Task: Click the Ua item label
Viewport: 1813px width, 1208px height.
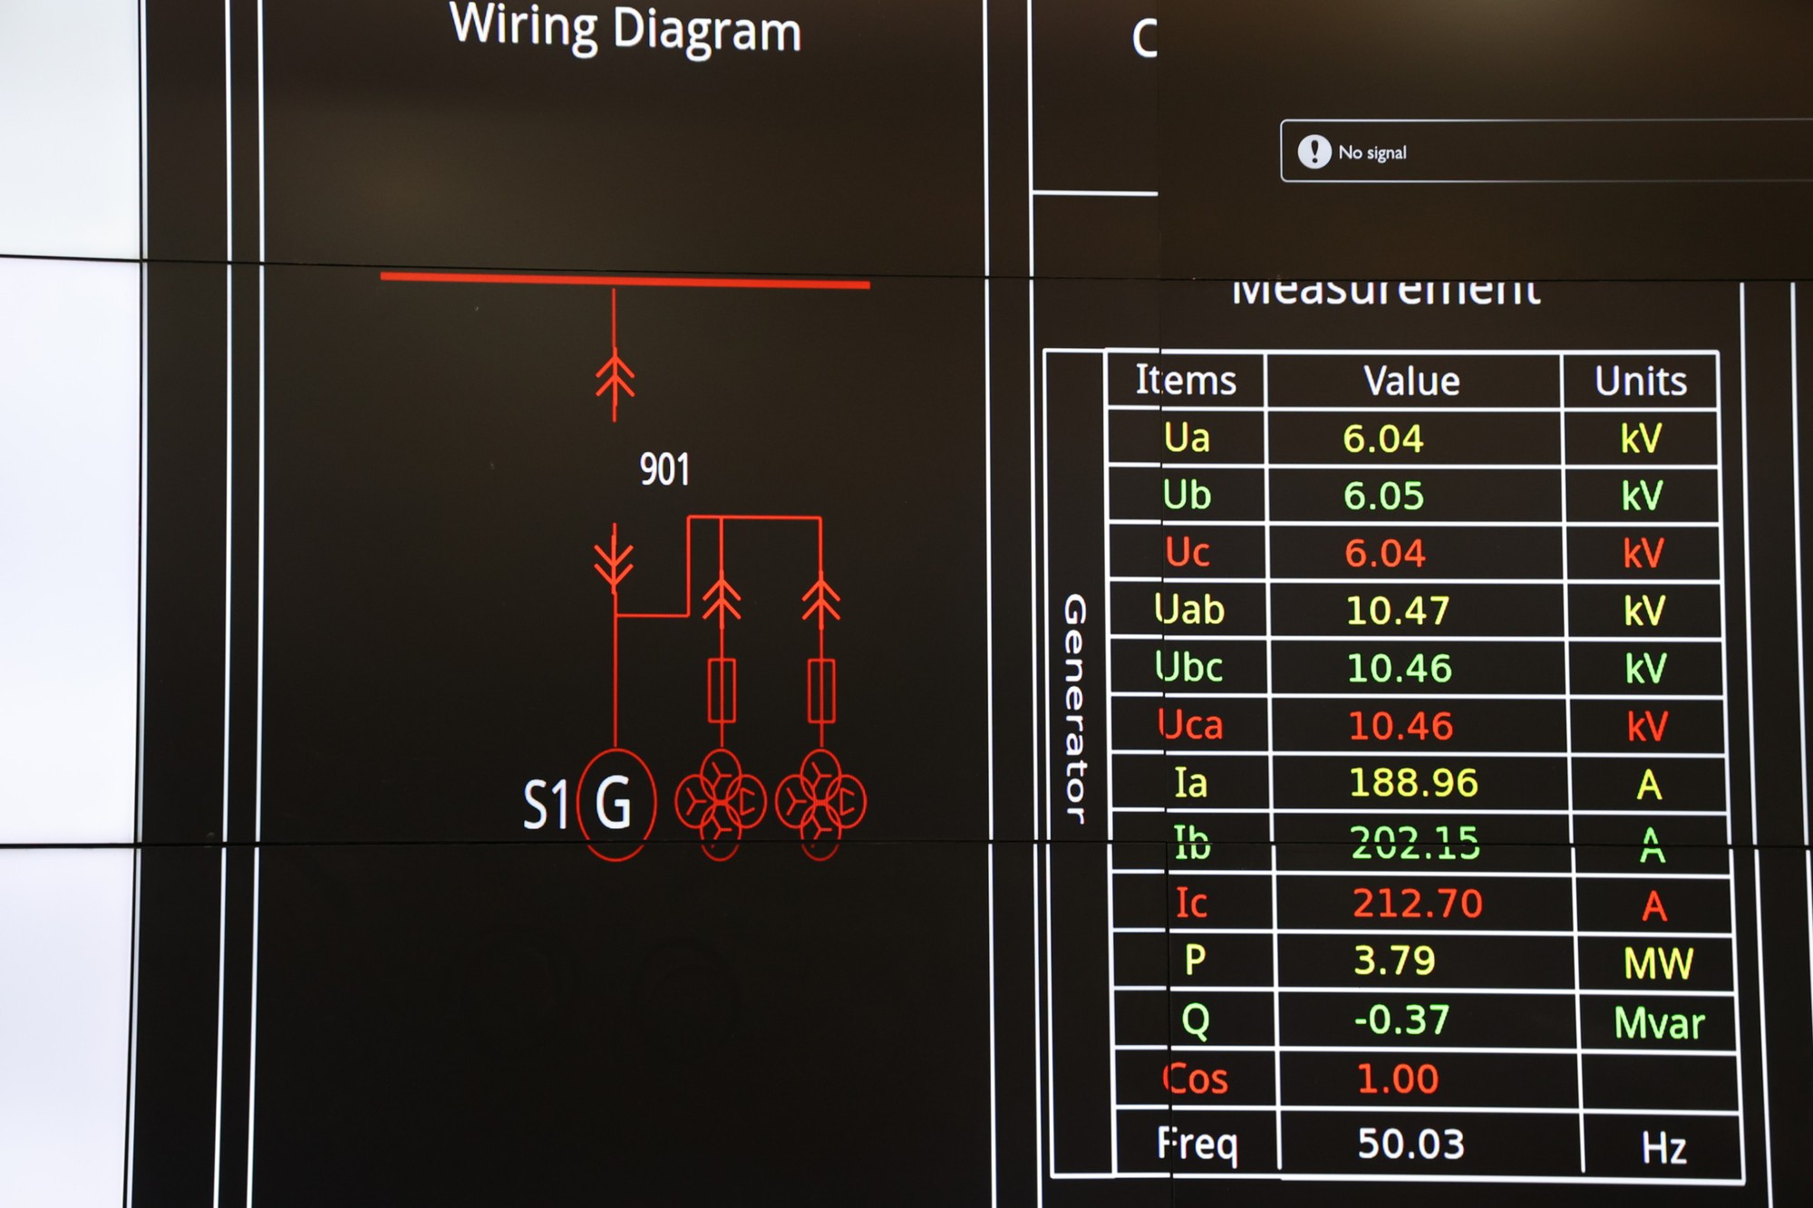Action: click(x=1188, y=439)
